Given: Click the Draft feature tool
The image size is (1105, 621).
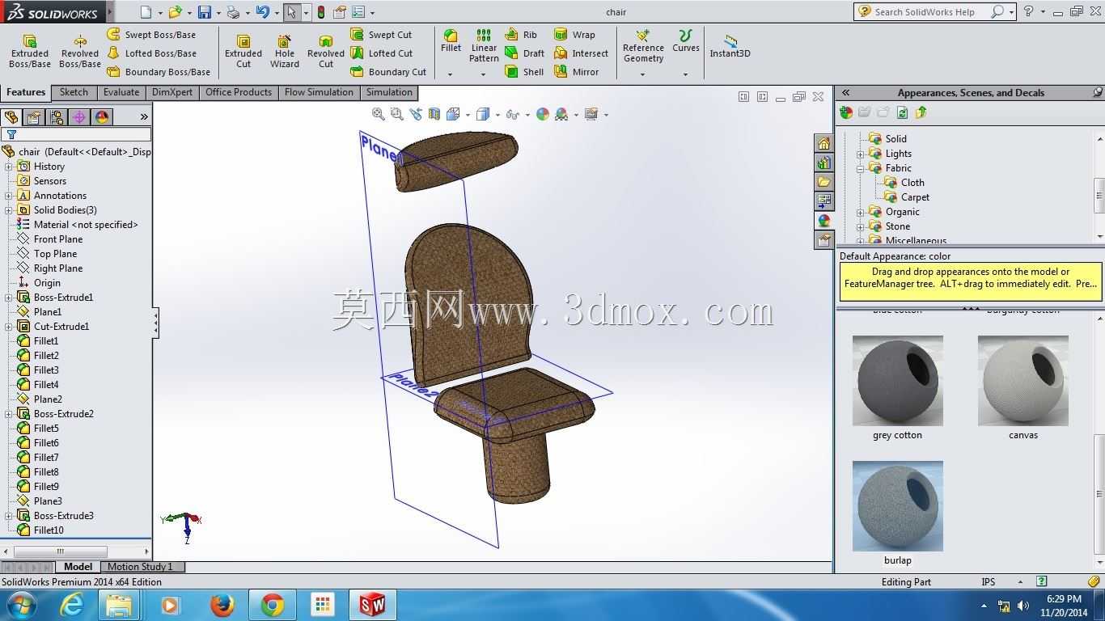Looking at the screenshot, I should click(x=524, y=53).
